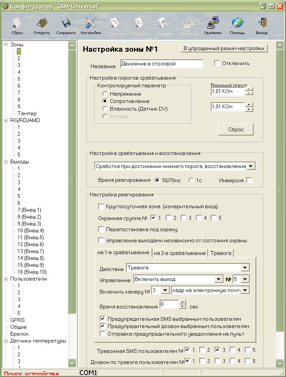This screenshot has height=377, width=286.
Task: Switch to на 2-е срабатывание tab
Action: (x=180, y=253)
